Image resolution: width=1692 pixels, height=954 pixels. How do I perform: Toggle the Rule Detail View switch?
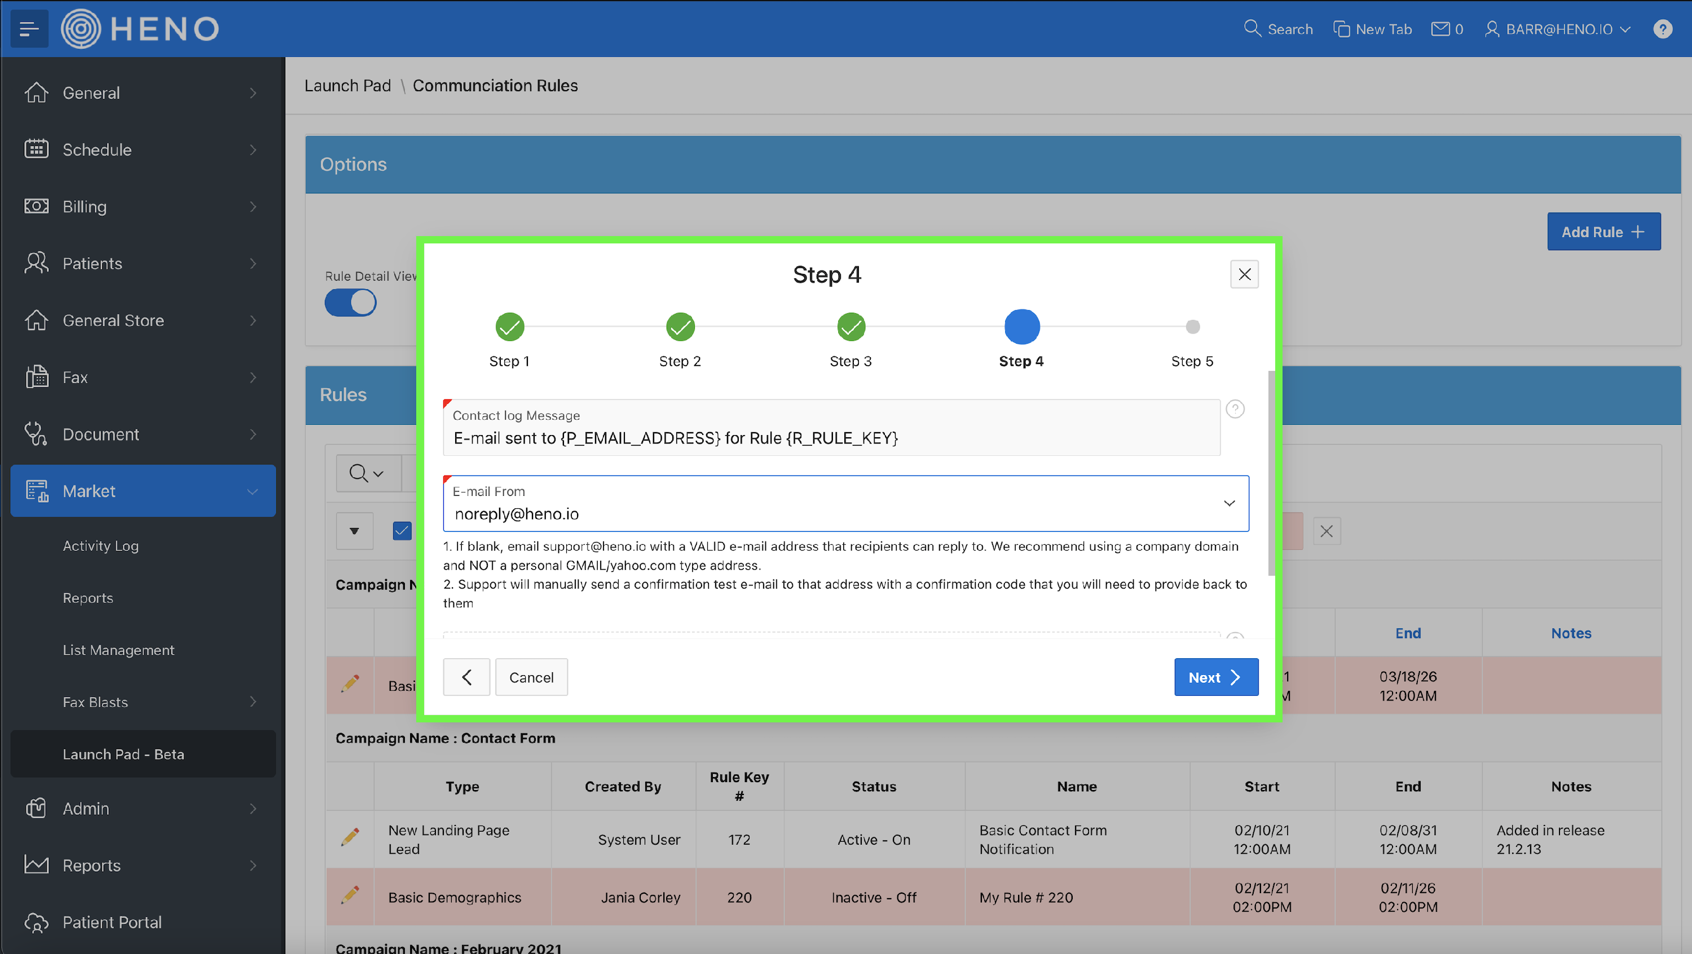(x=351, y=303)
